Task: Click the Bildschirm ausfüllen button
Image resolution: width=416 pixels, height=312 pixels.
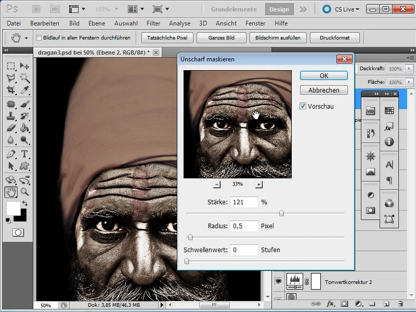Action: tap(278, 37)
